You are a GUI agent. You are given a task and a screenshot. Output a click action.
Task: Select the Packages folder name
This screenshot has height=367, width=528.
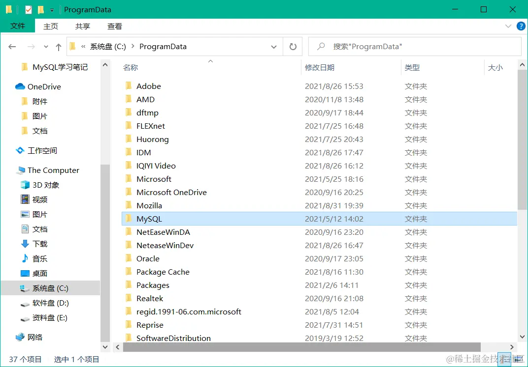153,285
